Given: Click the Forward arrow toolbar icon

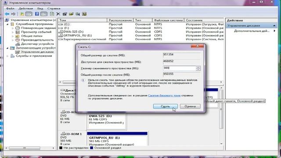Looking at the screenshot, I should point(13,14).
